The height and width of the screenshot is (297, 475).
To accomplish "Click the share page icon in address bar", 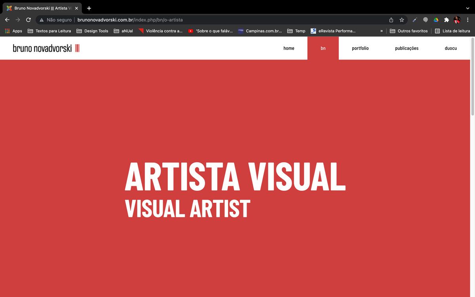I will tap(391, 20).
